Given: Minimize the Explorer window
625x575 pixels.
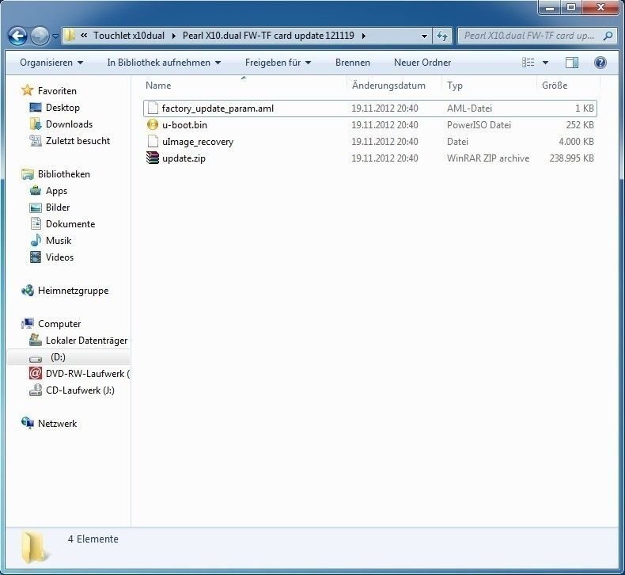Looking at the screenshot, I should pyautogui.click(x=550, y=7).
